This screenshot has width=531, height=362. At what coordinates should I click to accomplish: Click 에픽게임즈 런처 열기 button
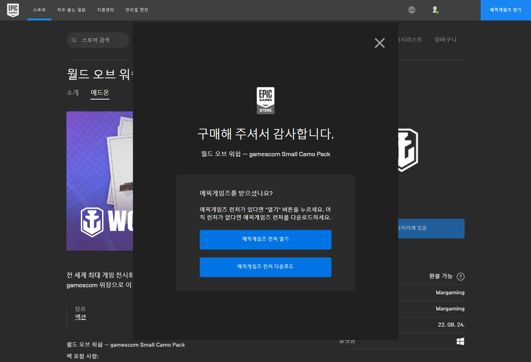pyautogui.click(x=266, y=240)
